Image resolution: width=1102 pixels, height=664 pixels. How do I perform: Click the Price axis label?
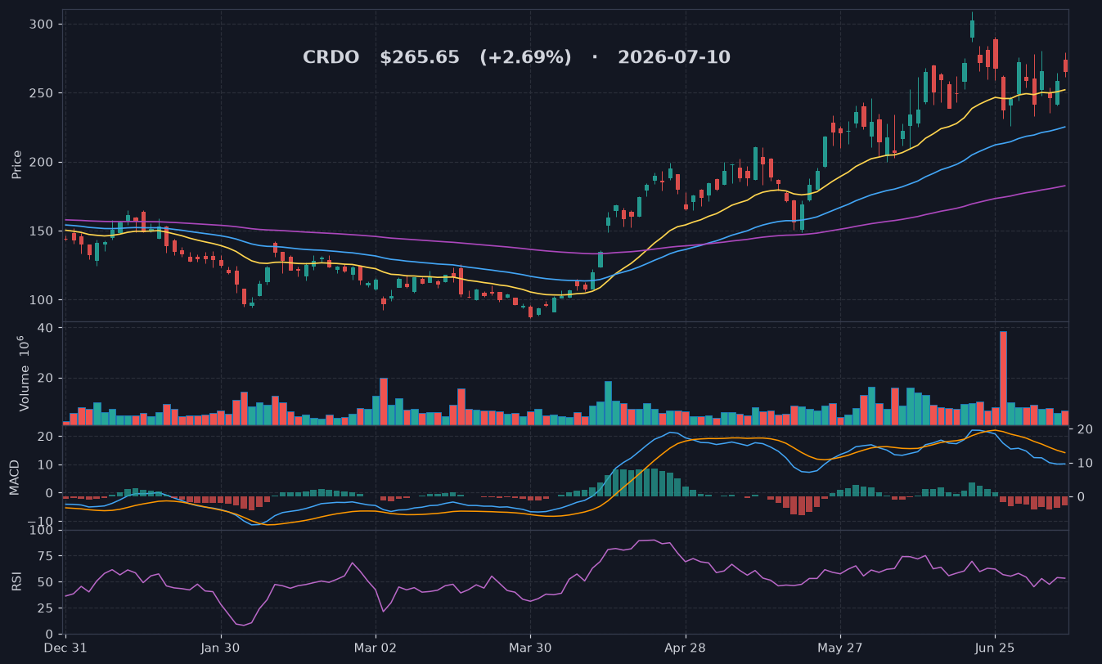tap(17, 164)
